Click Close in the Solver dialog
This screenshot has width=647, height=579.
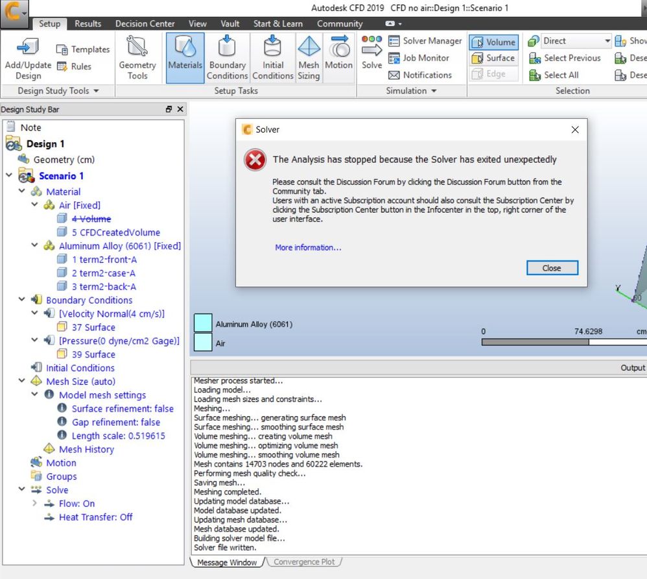point(552,268)
